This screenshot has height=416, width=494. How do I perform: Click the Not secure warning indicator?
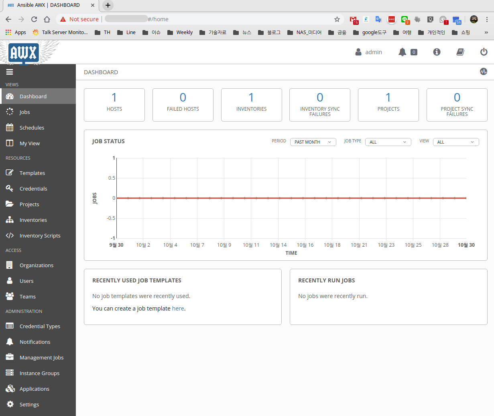(x=79, y=19)
